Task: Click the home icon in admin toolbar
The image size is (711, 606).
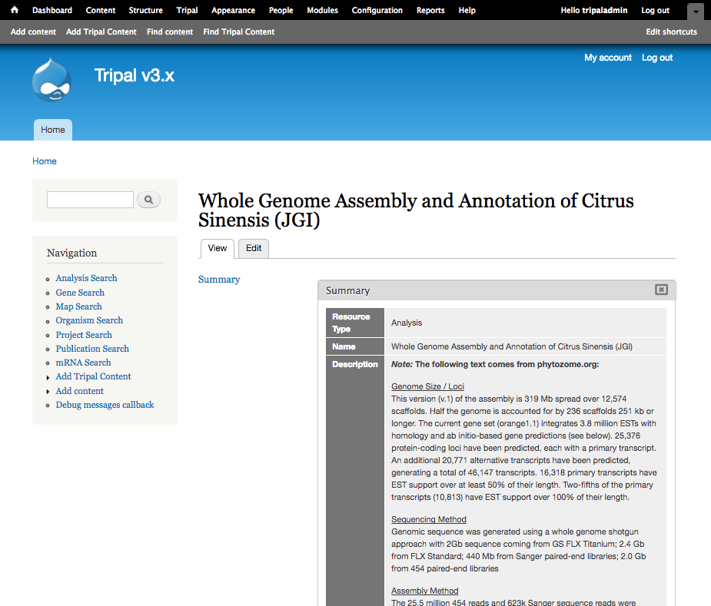Action: (x=15, y=10)
